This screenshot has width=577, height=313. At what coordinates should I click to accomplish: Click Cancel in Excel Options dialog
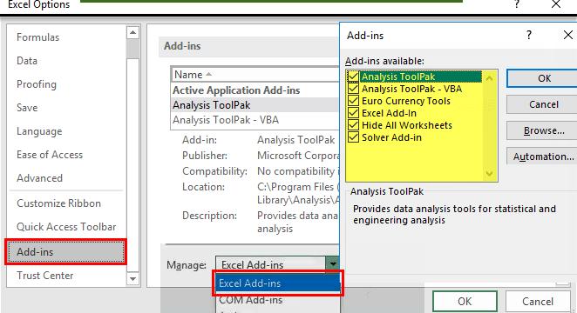(538, 301)
